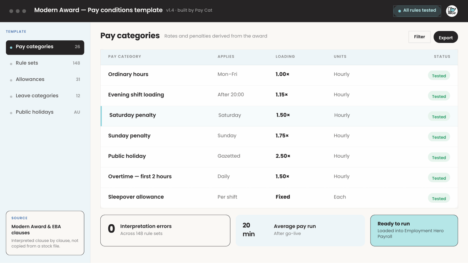
Task: Select the Saturday penalty row
Action: tap(279, 116)
